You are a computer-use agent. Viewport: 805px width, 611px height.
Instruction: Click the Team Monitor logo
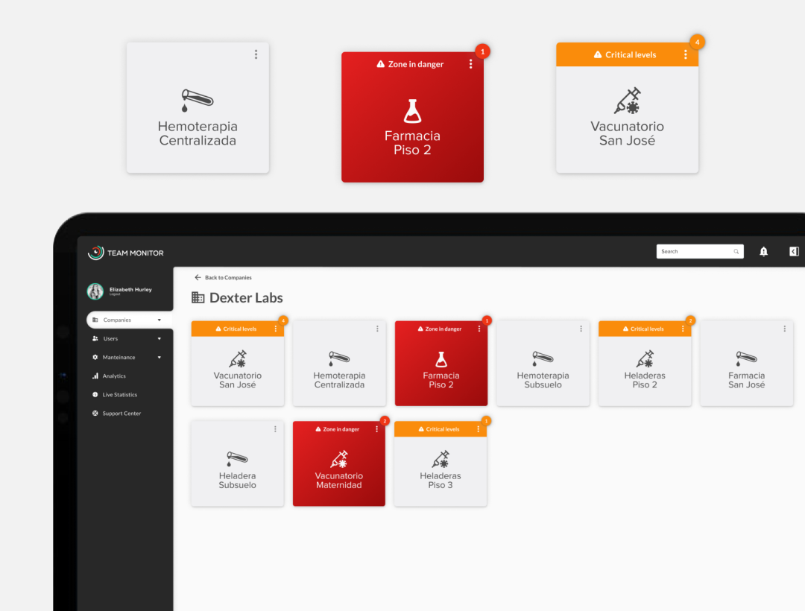pyautogui.click(x=125, y=253)
